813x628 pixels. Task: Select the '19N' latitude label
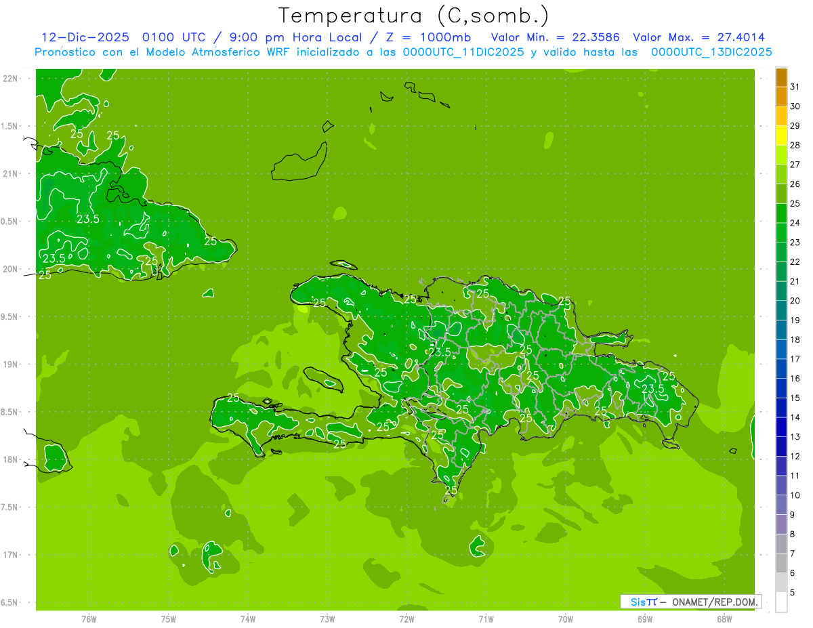point(10,364)
